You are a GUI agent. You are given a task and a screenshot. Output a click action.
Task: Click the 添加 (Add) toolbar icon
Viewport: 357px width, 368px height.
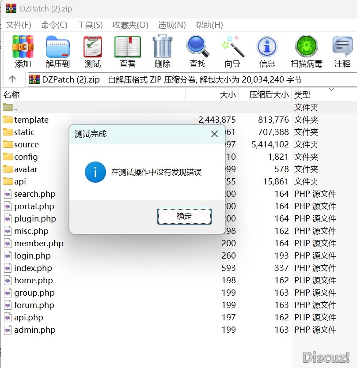pyautogui.click(x=23, y=46)
